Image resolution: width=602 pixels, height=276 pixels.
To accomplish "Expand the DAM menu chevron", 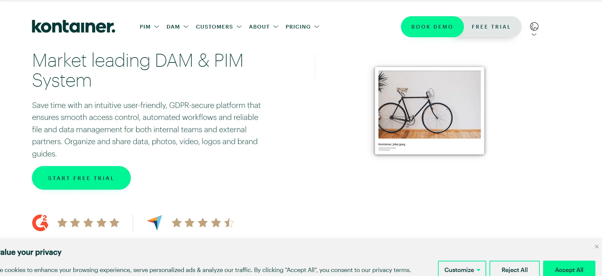I will (x=186, y=27).
